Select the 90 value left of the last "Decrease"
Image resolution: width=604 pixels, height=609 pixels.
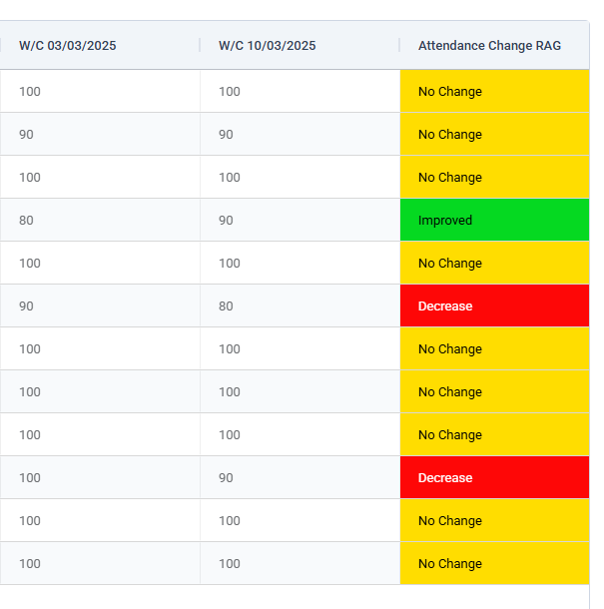(x=227, y=478)
